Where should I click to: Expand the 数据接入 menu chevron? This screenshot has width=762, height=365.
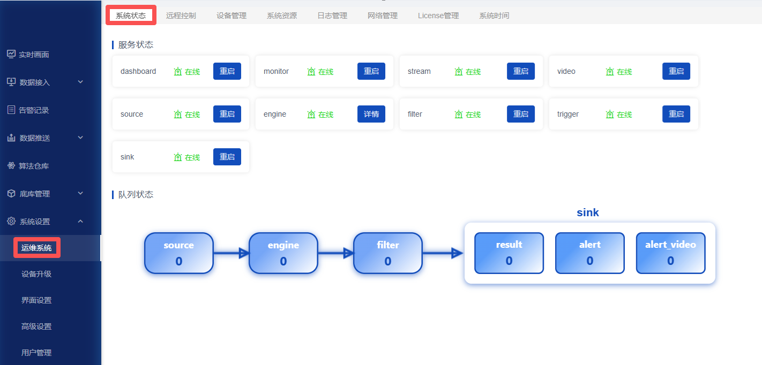click(80, 82)
